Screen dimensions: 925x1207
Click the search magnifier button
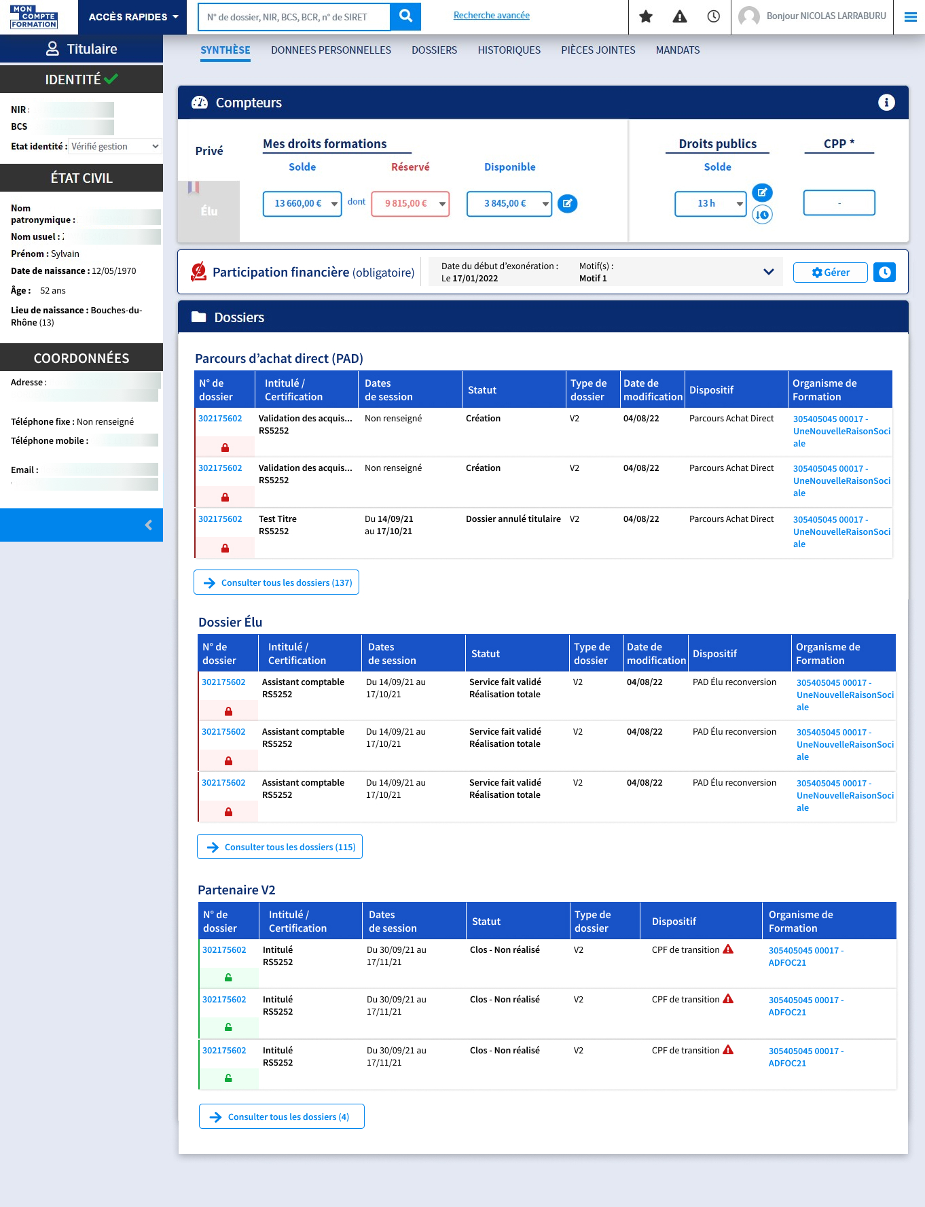tap(405, 16)
